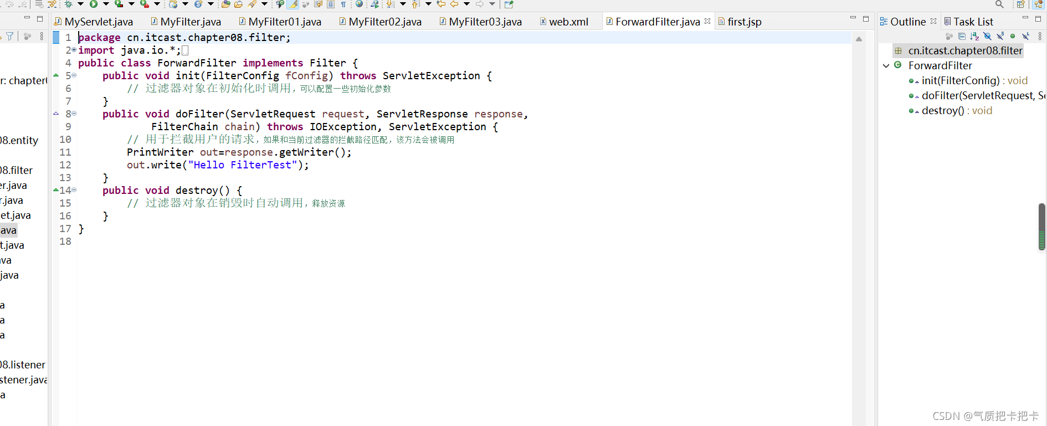Open the Task List view tab
1047x426 pixels.
pyautogui.click(x=968, y=22)
